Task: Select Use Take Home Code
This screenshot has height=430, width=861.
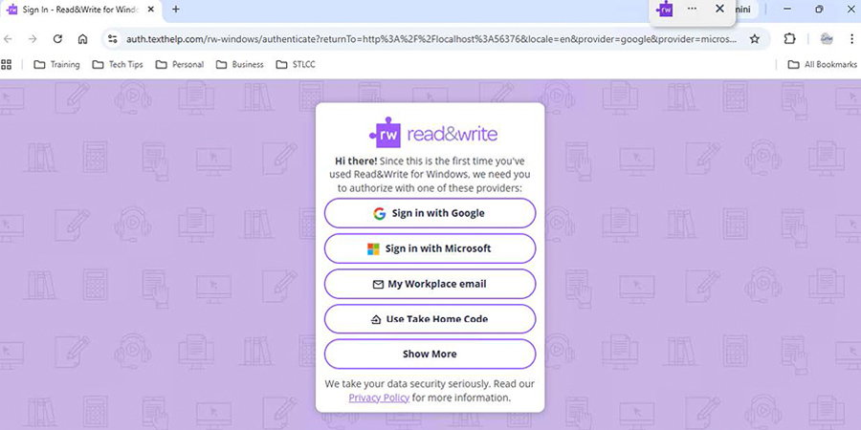Action: click(430, 319)
